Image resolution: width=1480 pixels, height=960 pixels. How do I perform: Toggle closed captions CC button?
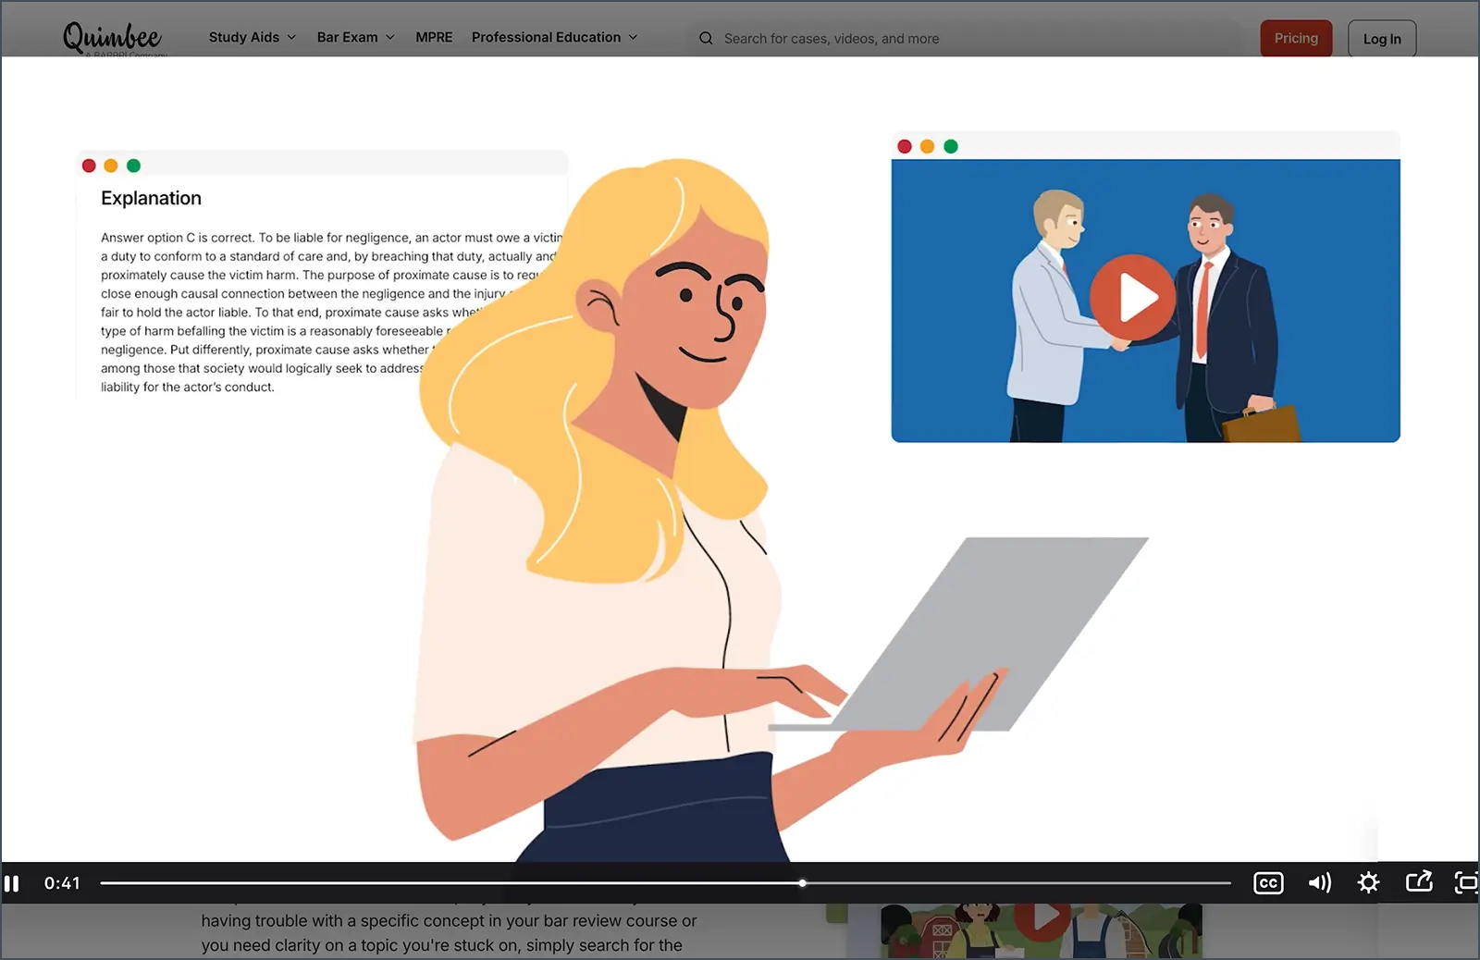pos(1268,883)
